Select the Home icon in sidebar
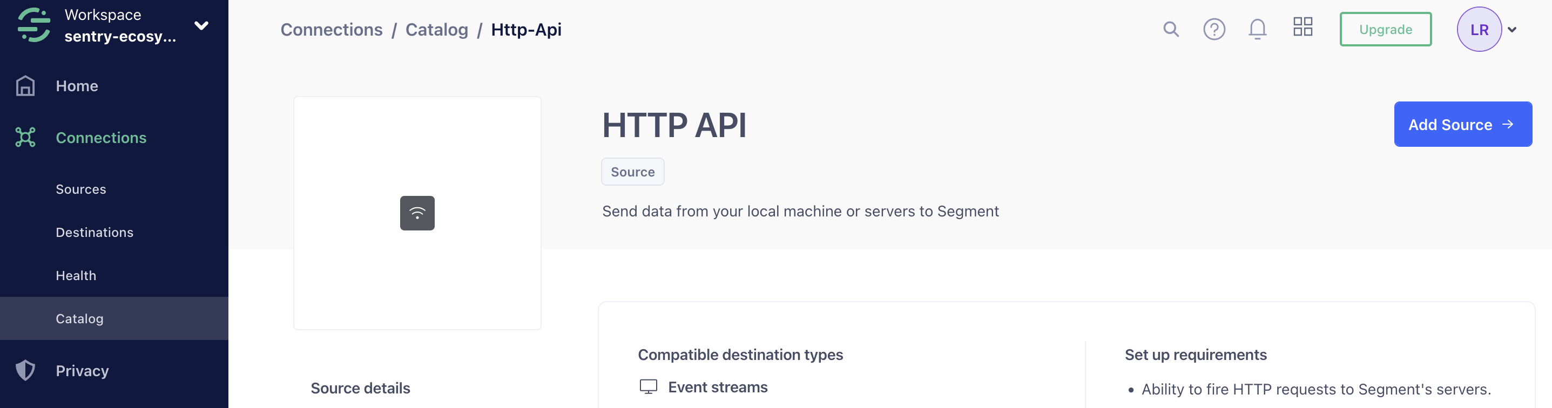This screenshot has width=1552, height=408. (x=25, y=85)
